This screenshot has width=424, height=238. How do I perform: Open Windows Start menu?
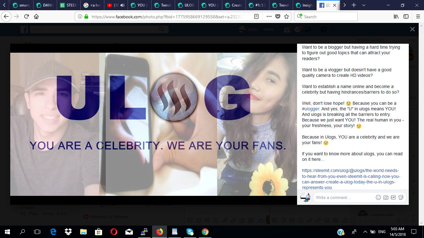7,231
